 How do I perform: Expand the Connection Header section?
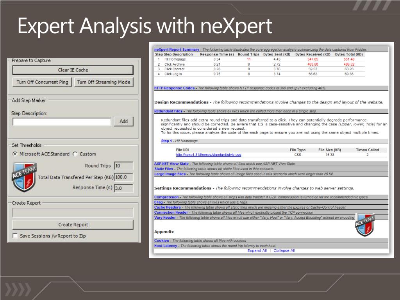coord(171,212)
